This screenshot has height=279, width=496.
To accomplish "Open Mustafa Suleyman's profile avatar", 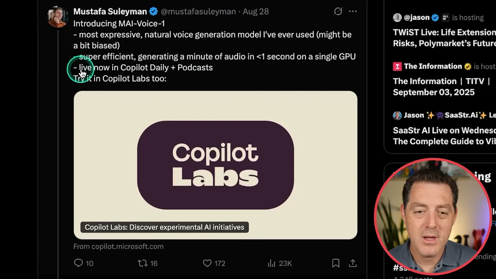I will (x=57, y=16).
